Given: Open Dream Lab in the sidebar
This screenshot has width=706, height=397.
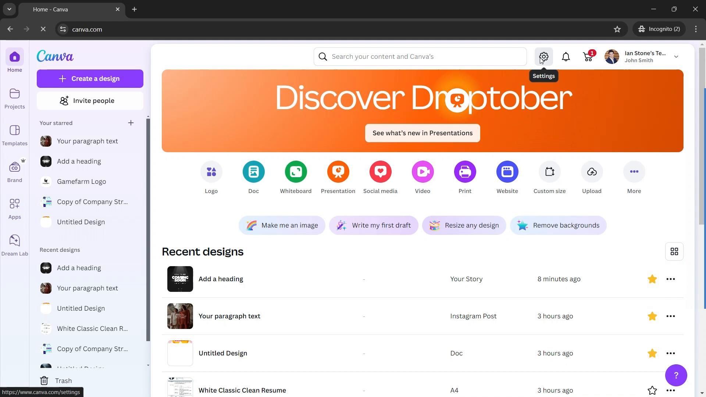Looking at the screenshot, I should tap(15, 245).
